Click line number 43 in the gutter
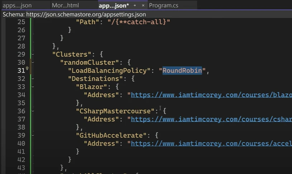 pos(21,168)
